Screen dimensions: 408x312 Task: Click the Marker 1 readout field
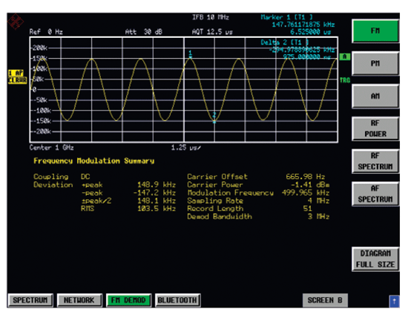[297, 25]
